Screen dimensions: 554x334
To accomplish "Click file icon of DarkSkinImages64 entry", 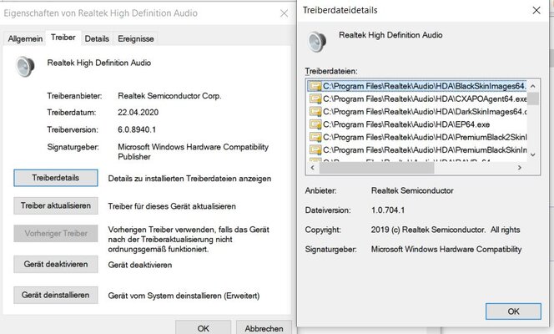I will click(315, 112).
